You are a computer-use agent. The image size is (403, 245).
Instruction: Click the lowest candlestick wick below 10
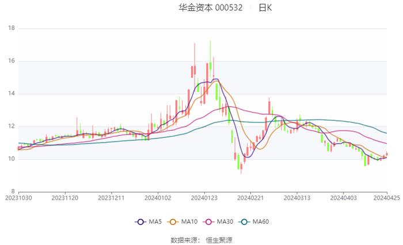241,168
